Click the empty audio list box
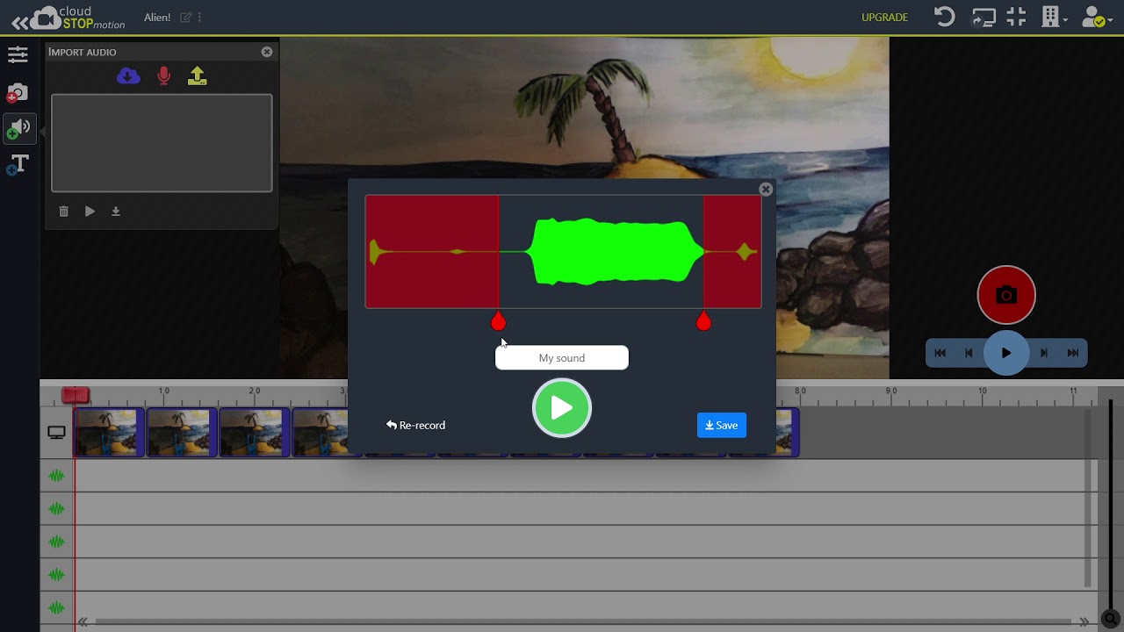The width and height of the screenshot is (1124, 632). (162, 143)
